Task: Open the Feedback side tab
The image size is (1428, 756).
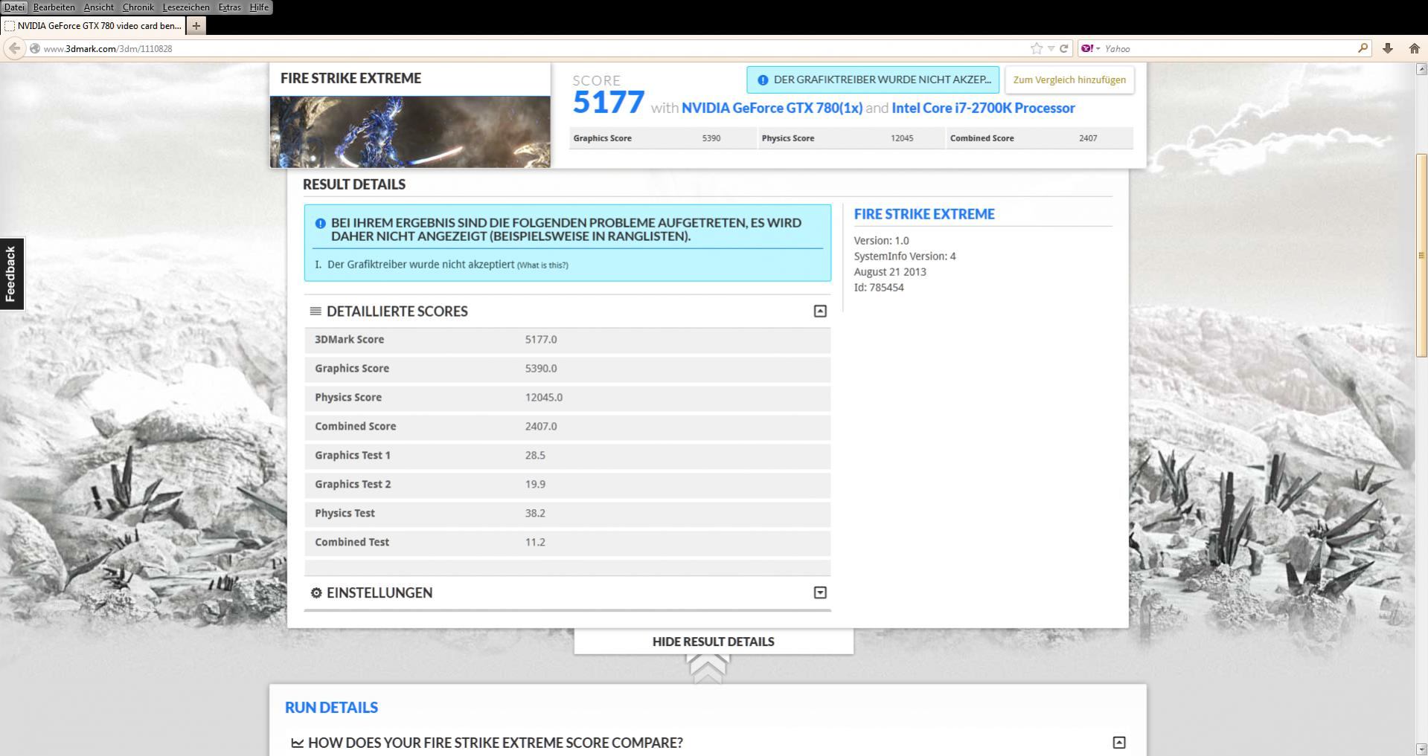Action: (x=11, y=274)
